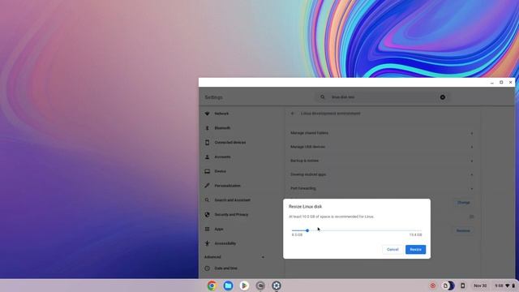
Task: Open Phone Hub in the tray
Action: (x=463, y=286)
